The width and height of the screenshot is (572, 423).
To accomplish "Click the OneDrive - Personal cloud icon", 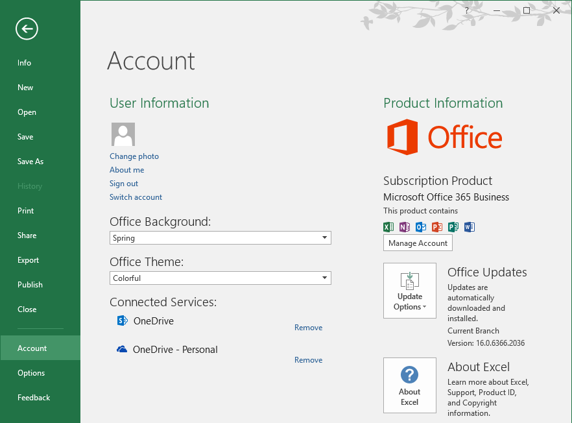I will tap(122, 349).
